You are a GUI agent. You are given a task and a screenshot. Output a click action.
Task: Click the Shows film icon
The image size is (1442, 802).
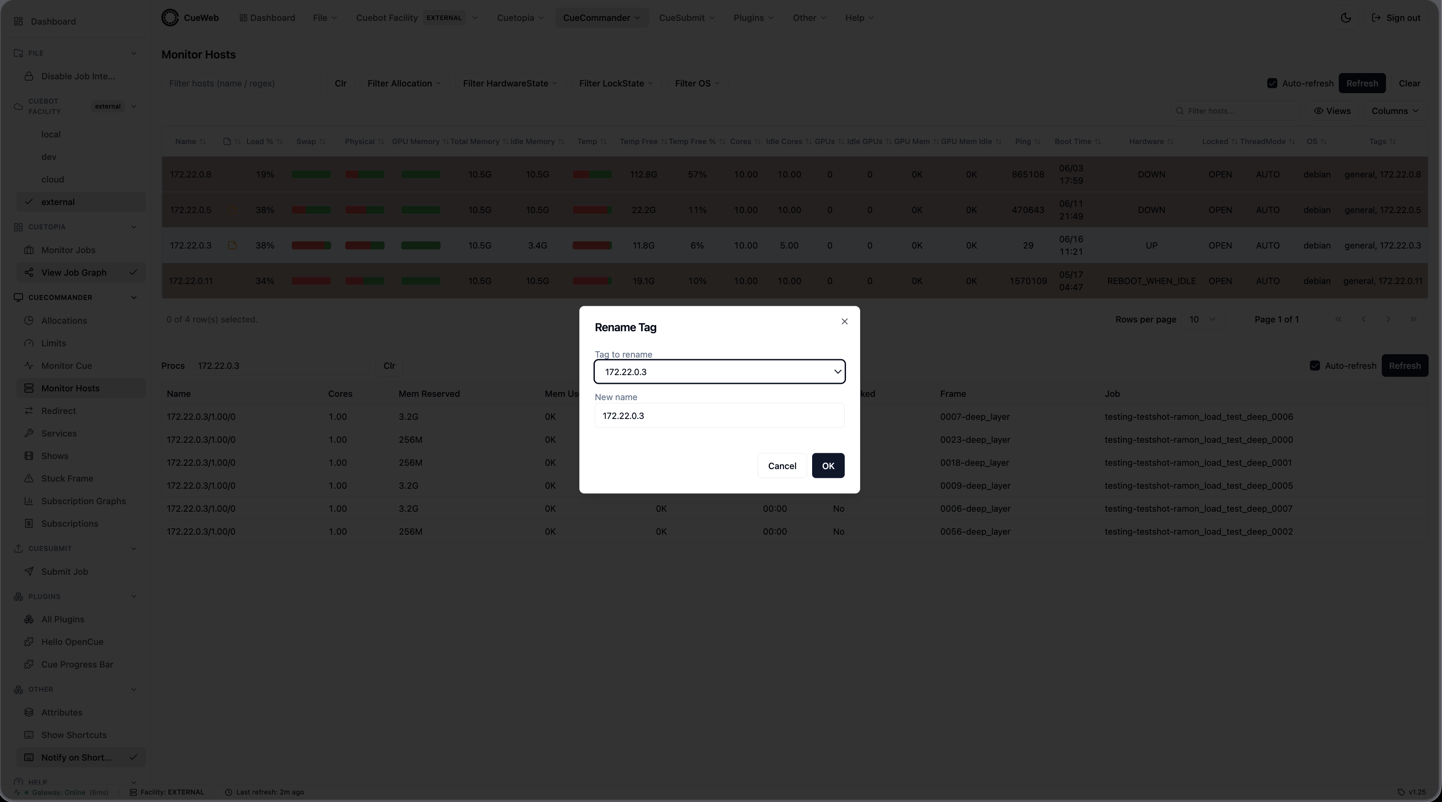click(29, 456)
